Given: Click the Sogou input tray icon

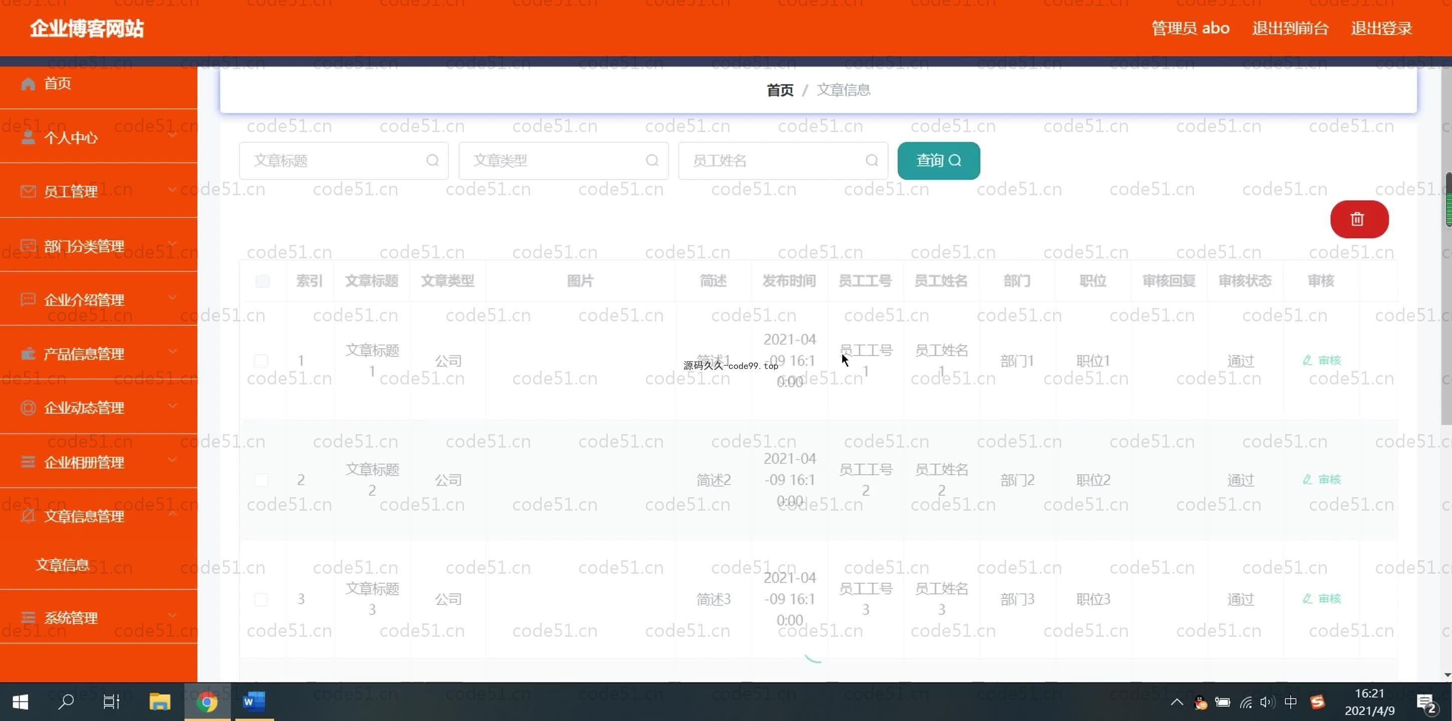Looking at the screenshot, I should pyautogui.click(x=1317, y=702).
